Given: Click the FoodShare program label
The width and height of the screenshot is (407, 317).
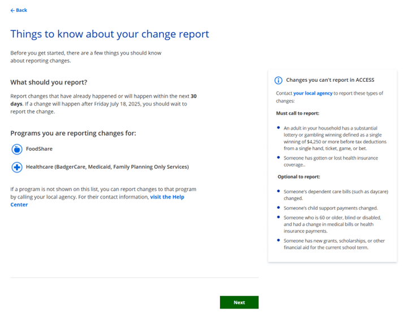Looking at the screenshot, I should (x=39, y=149).
